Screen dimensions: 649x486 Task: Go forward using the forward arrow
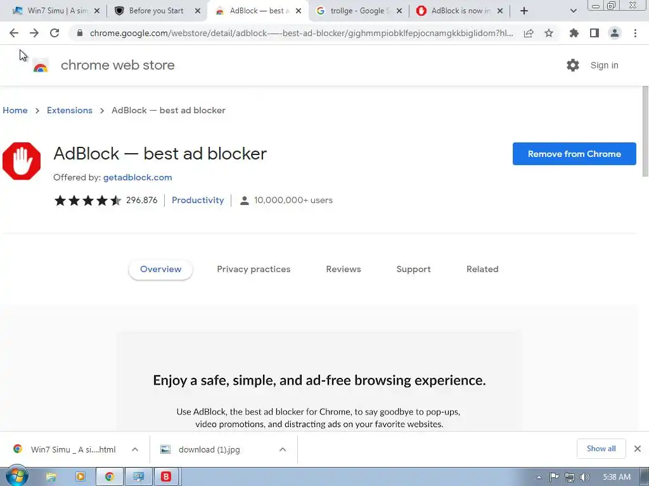point(34,33)
